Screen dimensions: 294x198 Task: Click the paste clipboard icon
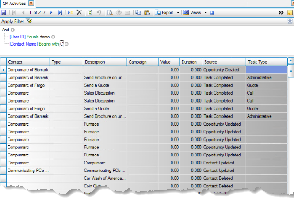(147, 12)
